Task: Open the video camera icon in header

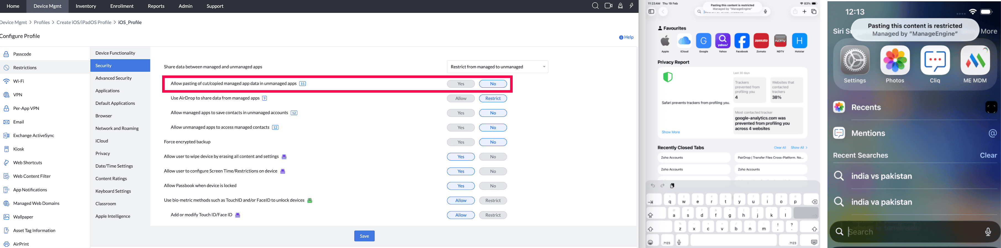Action: coord(608,6)
